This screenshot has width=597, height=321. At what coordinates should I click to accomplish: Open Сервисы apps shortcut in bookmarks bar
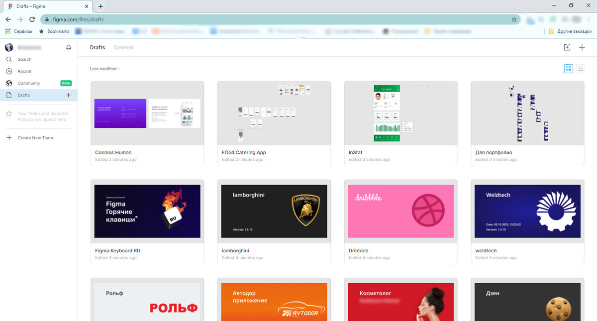click(x=18, y=31)
